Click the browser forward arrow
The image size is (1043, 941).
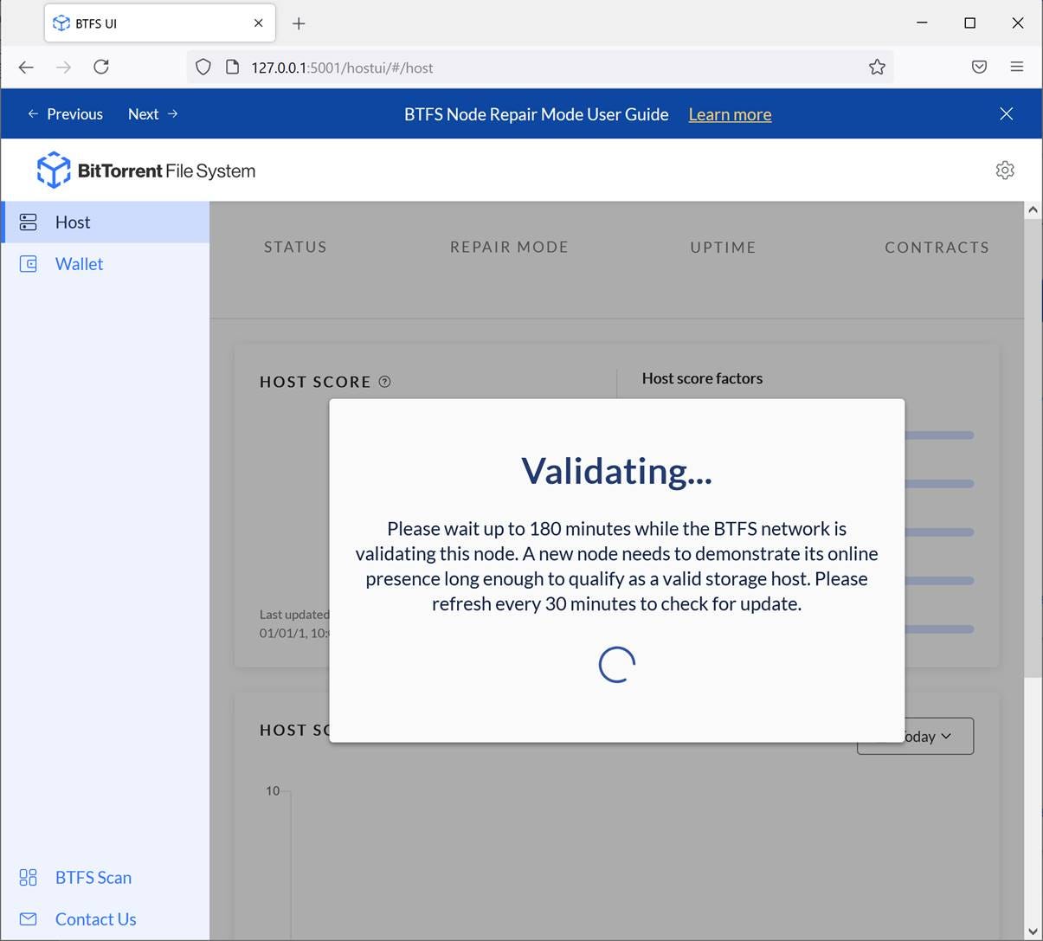(x=63, y=67)
